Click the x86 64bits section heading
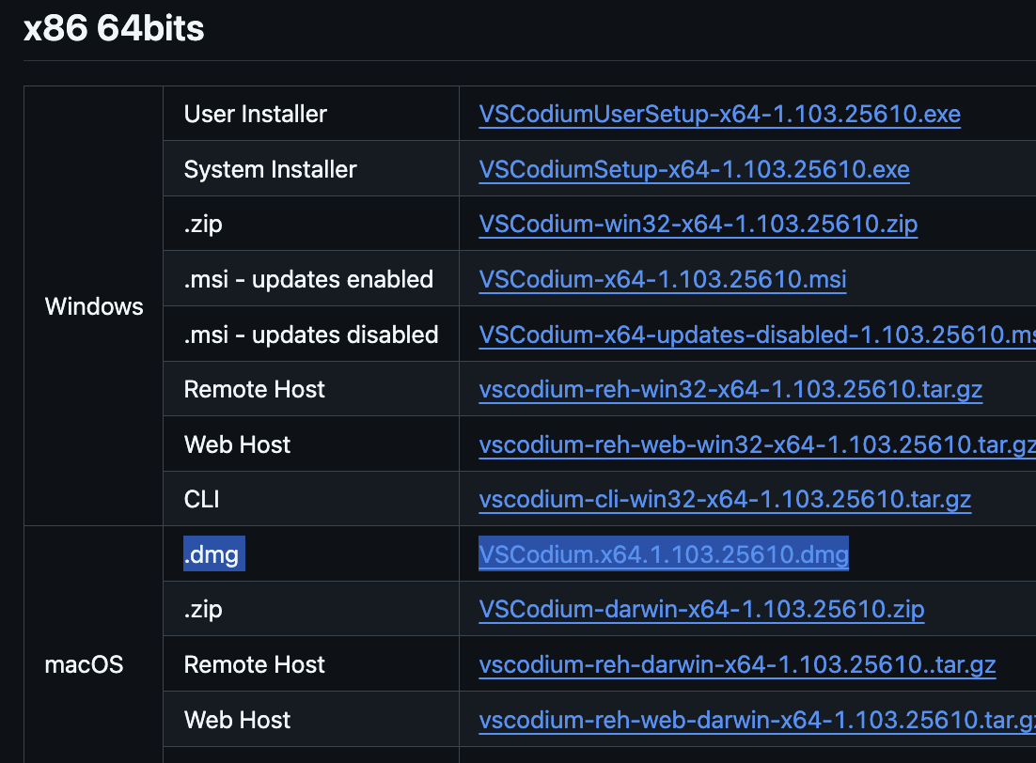The height and width of the screenshot is (763, 1036). (x=114, y=28)
